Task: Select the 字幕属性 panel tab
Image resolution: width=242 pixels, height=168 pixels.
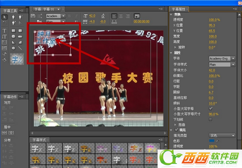Action: pos(180,9)
